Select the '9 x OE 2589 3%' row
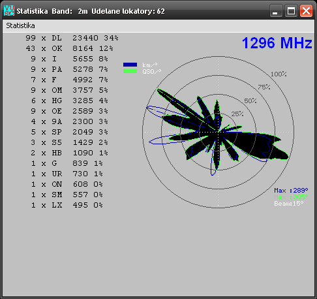 coord(69,111)
